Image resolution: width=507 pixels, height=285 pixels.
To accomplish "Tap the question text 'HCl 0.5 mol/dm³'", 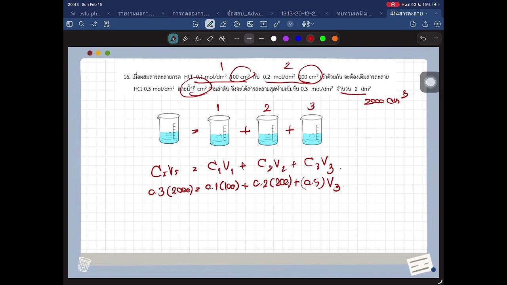I will click(x=154, y=89).
